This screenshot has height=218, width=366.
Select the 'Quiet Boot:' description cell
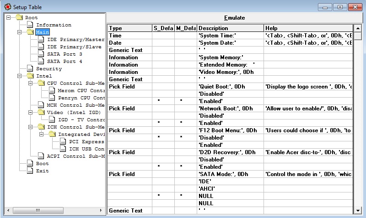pos(231,87)
